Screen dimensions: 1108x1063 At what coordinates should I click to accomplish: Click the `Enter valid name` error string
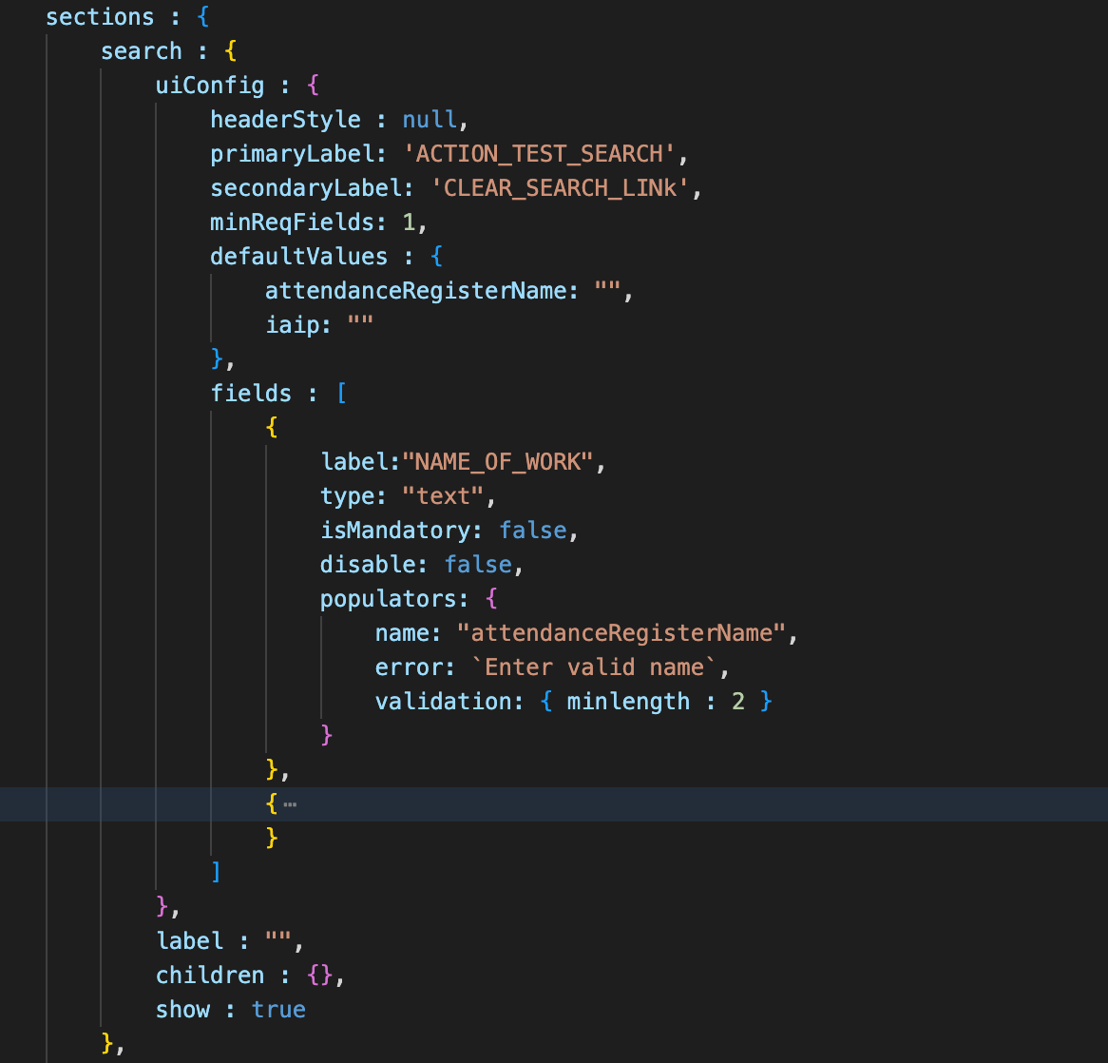point(594,667)
